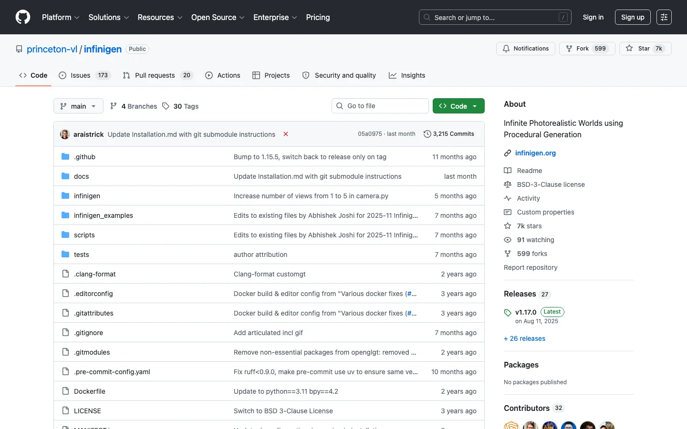Click the Notifications button
The height and width of the screenshot is (429, 687).
526,49
